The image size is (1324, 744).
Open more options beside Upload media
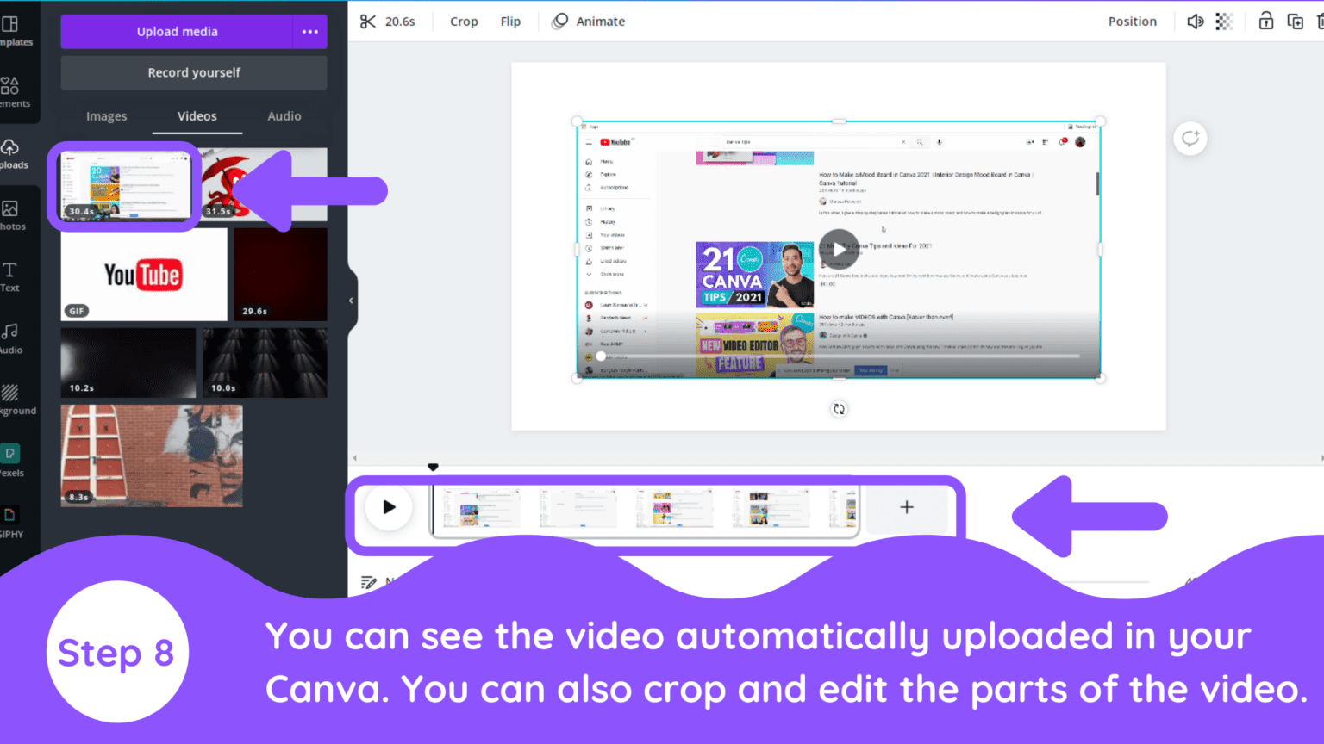click(309, 32)
